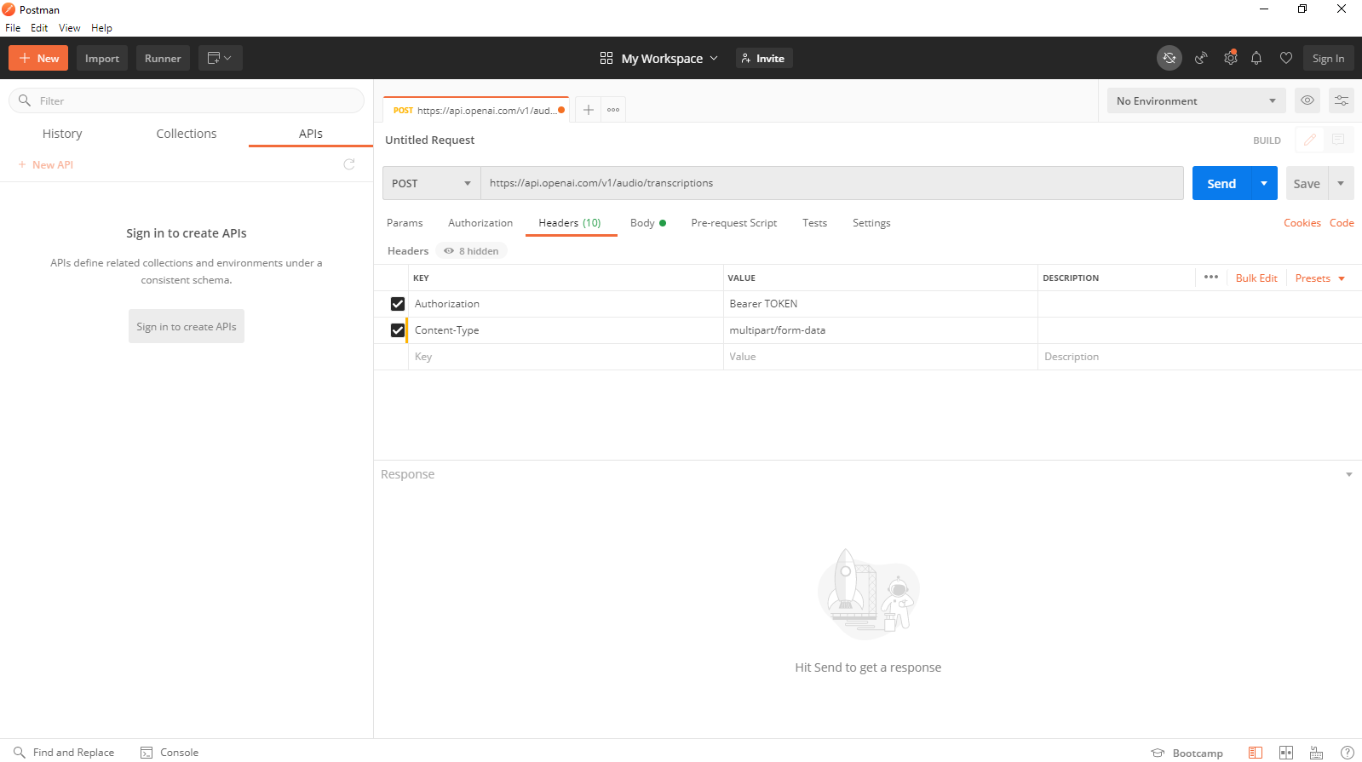The width and height of the screenshot is (1362, 762).
Task: Open the Code link
Action: click(x=1342, y=223)
